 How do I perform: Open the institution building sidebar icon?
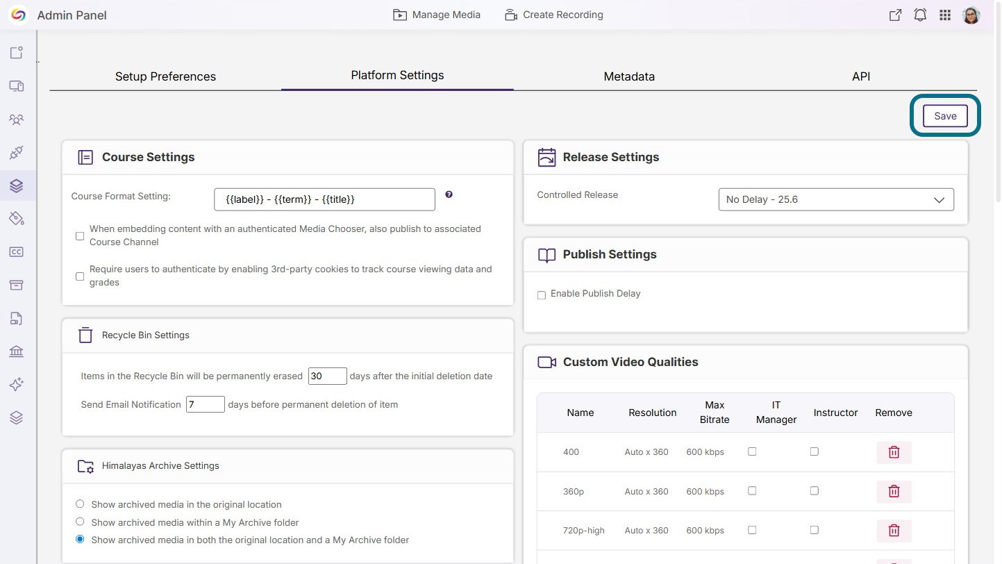[x=17, y=351]
